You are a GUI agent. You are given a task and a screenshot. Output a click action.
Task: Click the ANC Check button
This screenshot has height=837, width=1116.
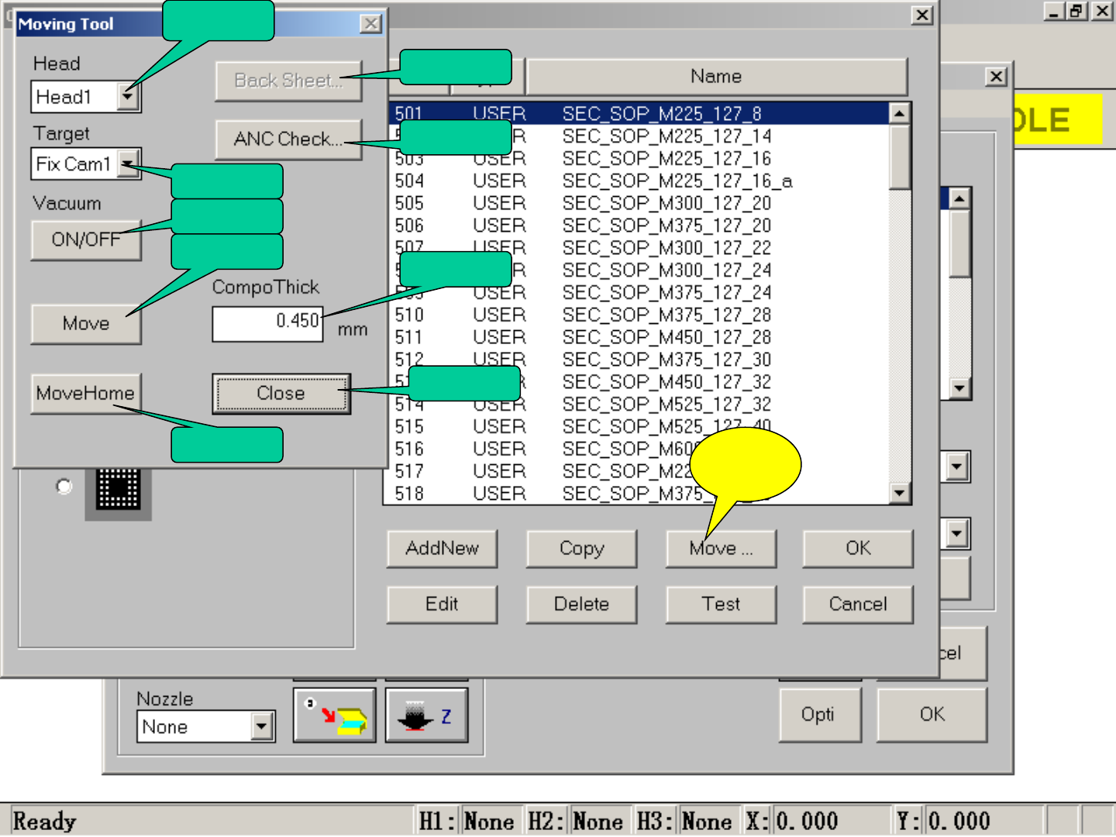pyautogui.click(x=288, y=139)
